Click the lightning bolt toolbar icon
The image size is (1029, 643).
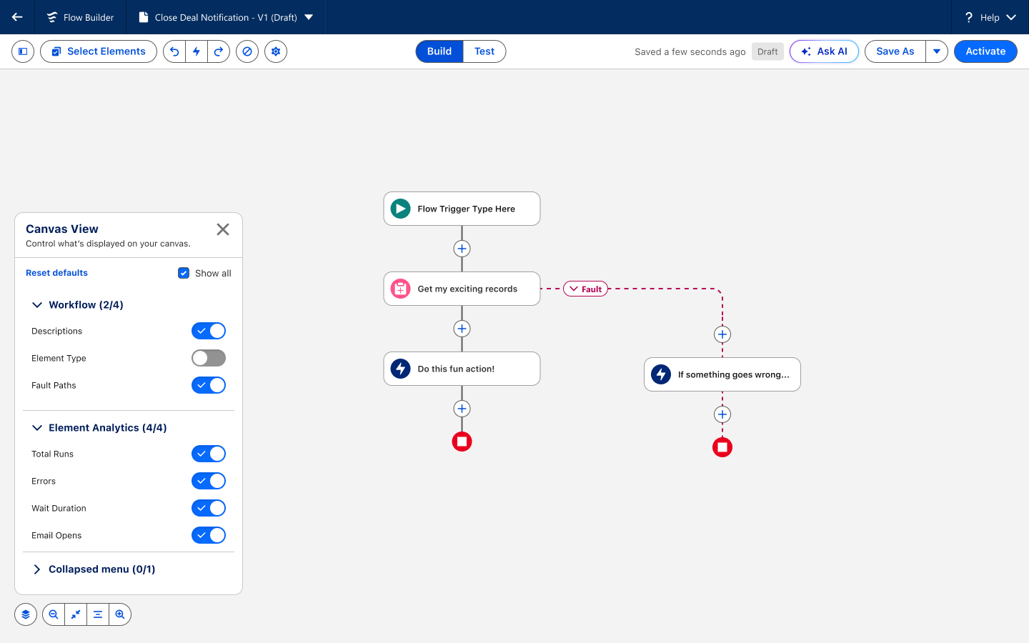(x=197, y=51)
